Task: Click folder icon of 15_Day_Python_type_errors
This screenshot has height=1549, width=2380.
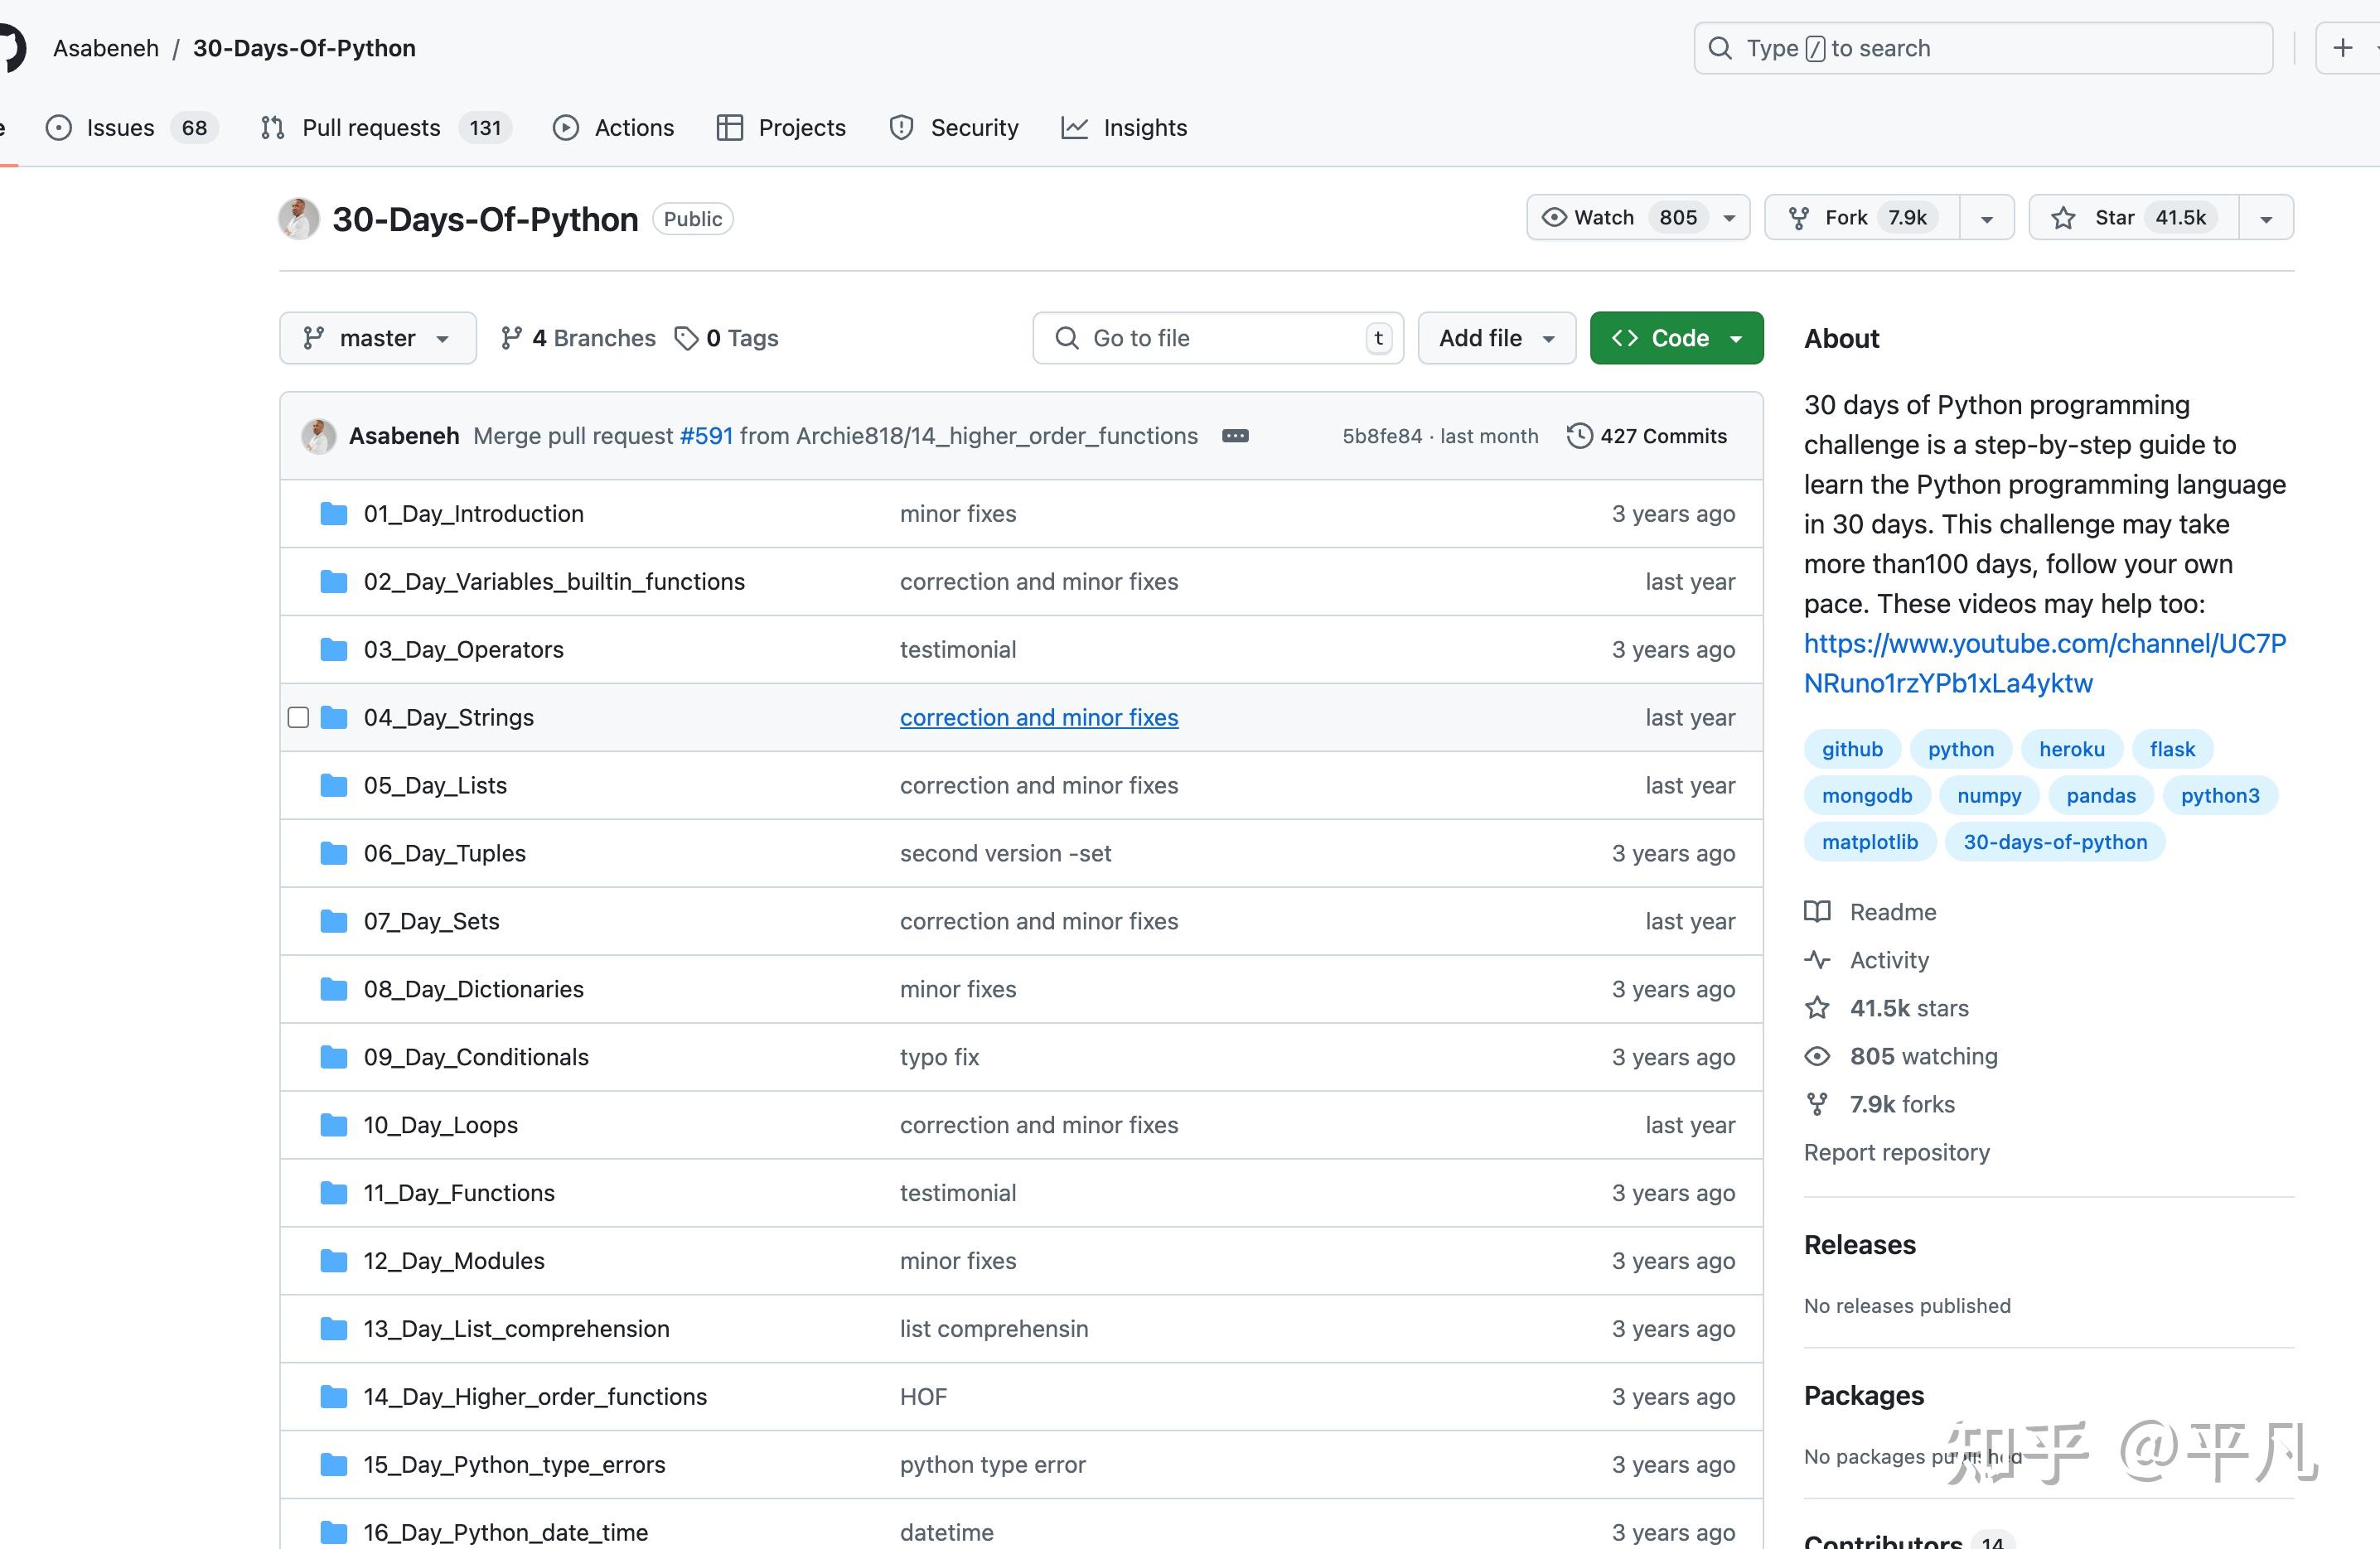Action: coord(333,1465)
